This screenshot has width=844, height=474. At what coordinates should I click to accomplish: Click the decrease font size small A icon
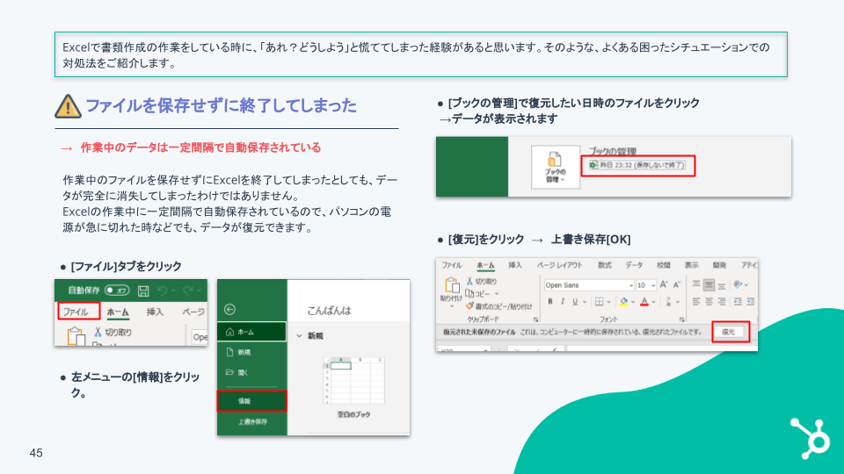(x=677, y=284)
